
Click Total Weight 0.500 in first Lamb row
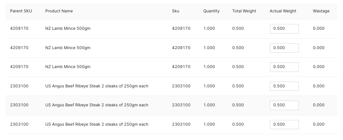(x=238, y=28)
